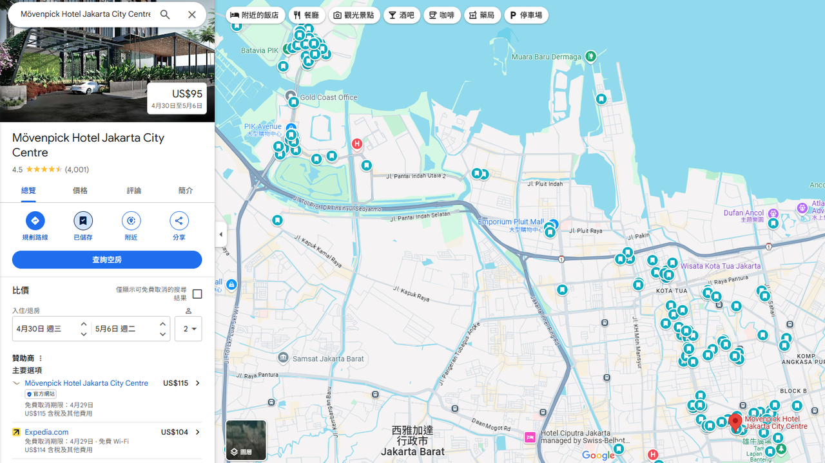Click the Samsat Jakarta Barat marker

(283, 357)
